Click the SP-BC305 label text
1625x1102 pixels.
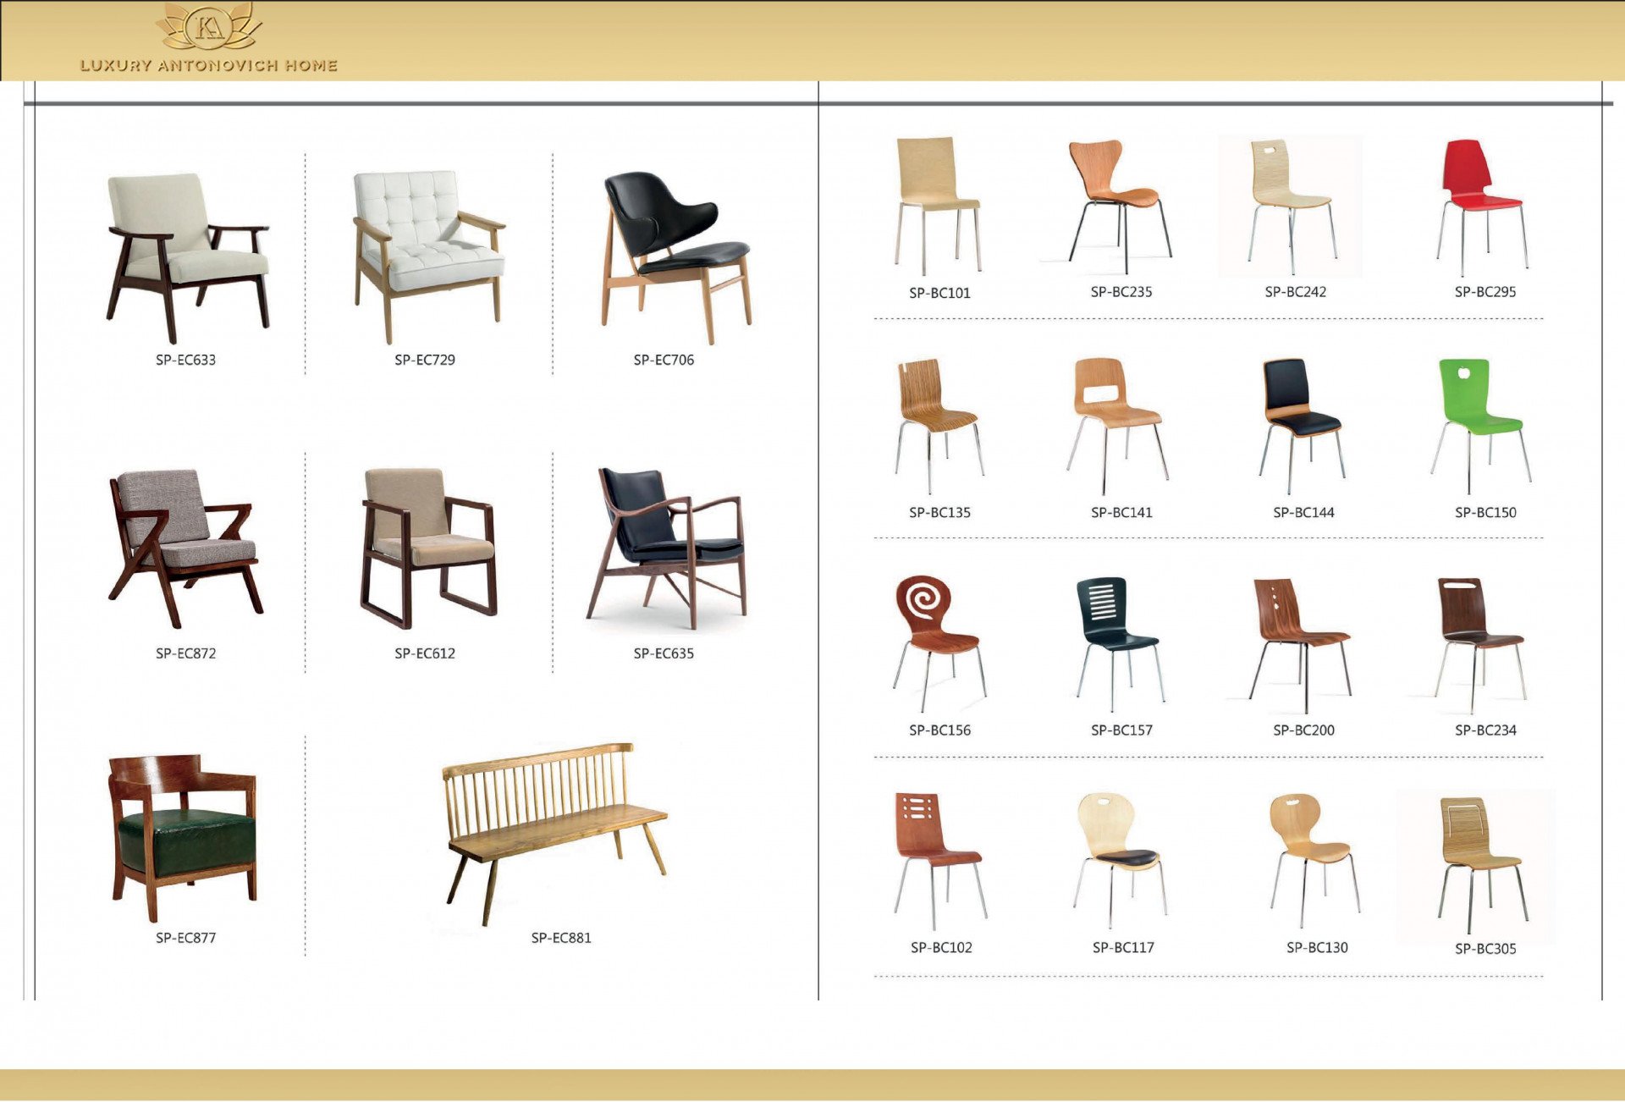pos(1485,949)
